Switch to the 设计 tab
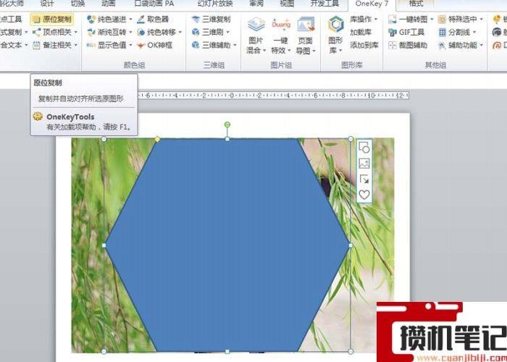 (47, 4)
